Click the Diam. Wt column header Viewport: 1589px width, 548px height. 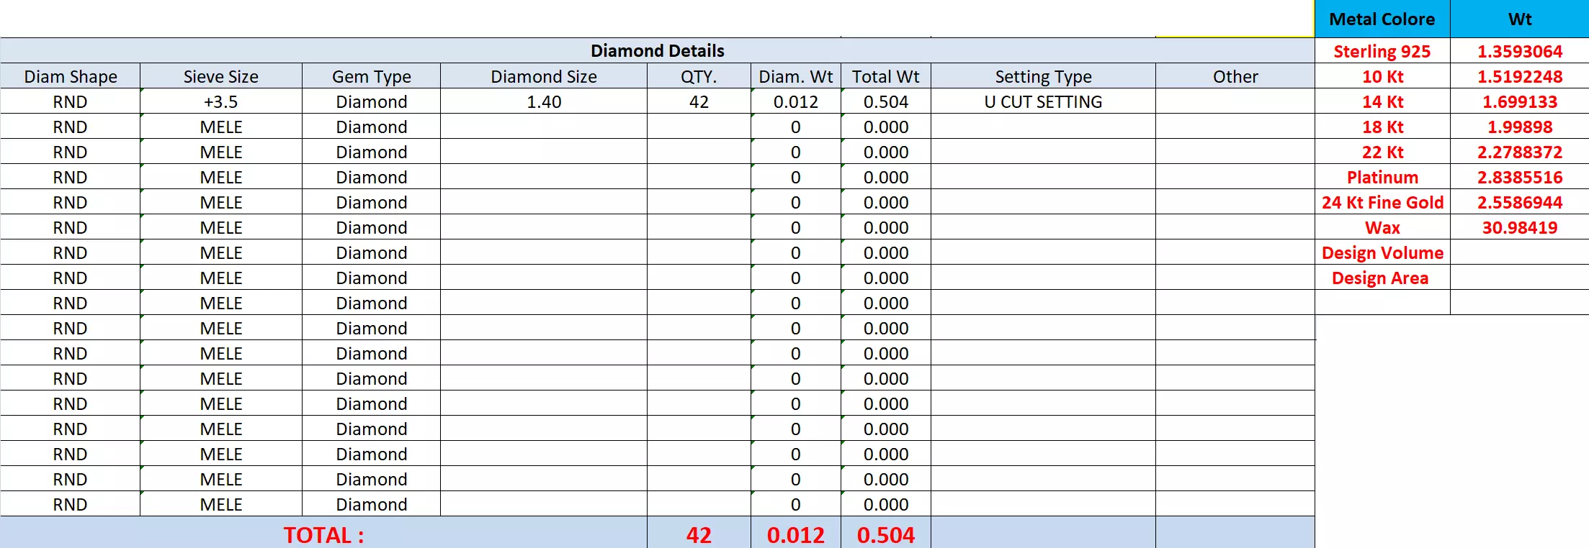pos(795,76)
